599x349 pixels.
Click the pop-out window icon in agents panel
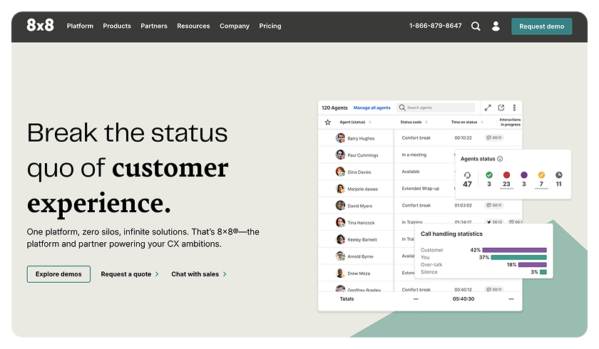coord(501,108)
